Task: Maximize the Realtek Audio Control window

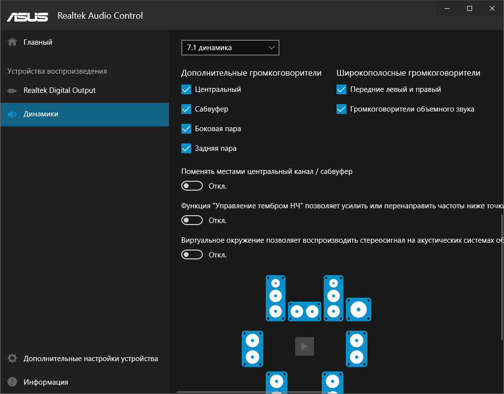Action: (469, 8)
